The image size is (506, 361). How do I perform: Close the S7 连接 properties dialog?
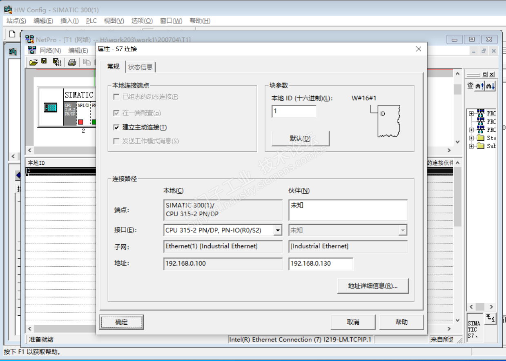click(418, 49)
